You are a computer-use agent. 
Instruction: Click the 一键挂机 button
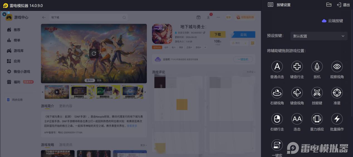pyautogui.click(x=243, y=59)
